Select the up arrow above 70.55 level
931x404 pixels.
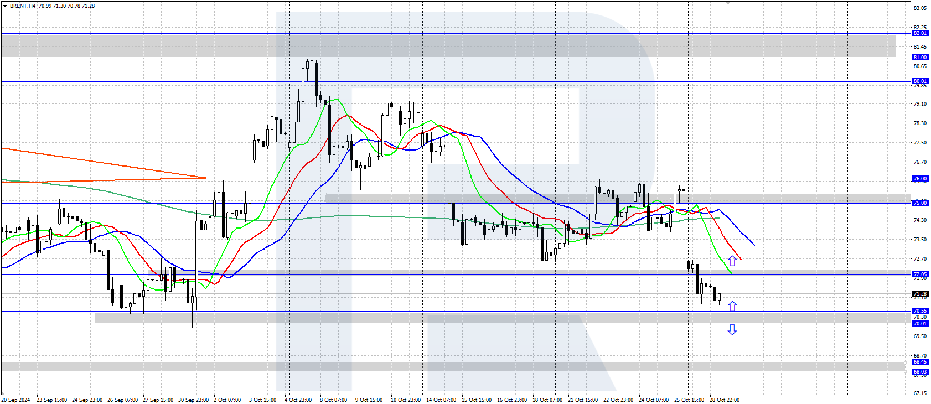click(732, 306)
